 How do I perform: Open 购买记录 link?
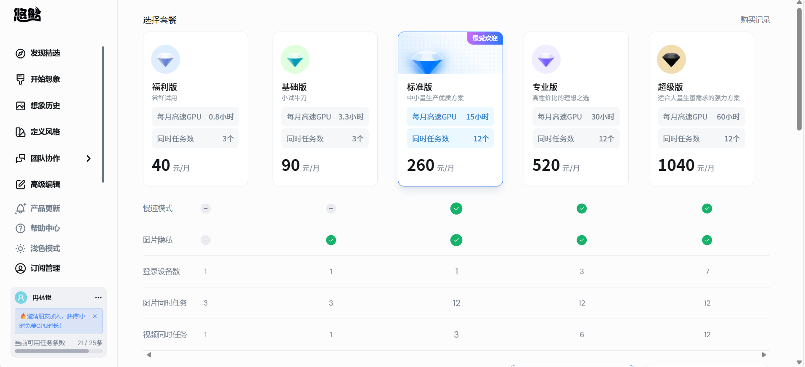pos(755,20)
